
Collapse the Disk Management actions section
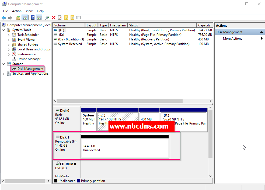click(261, 32)
